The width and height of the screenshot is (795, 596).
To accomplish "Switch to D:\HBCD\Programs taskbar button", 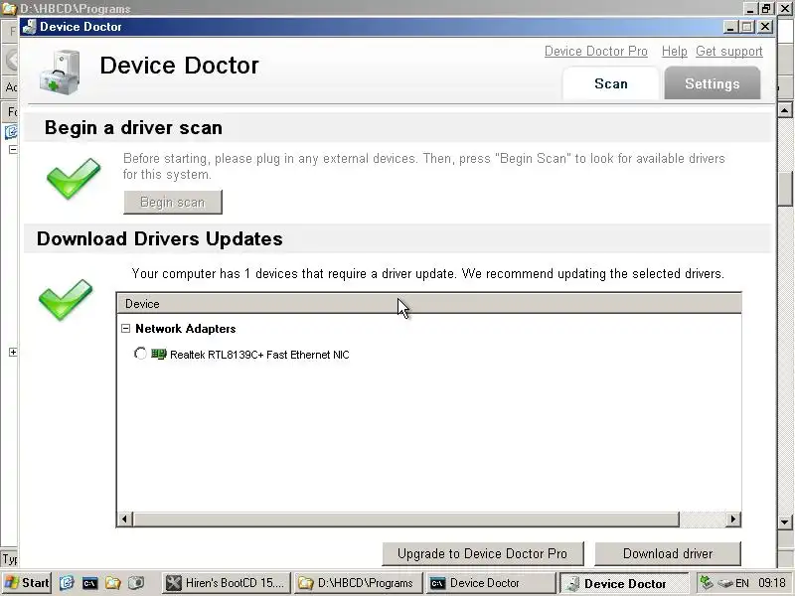I will point(358,583).
